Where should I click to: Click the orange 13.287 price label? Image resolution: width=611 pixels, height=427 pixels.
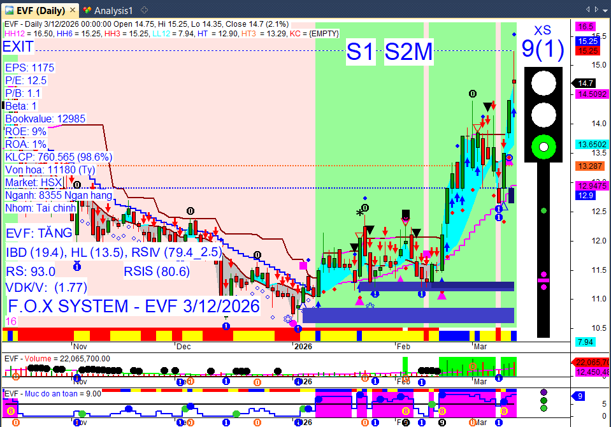click(589, 166)
